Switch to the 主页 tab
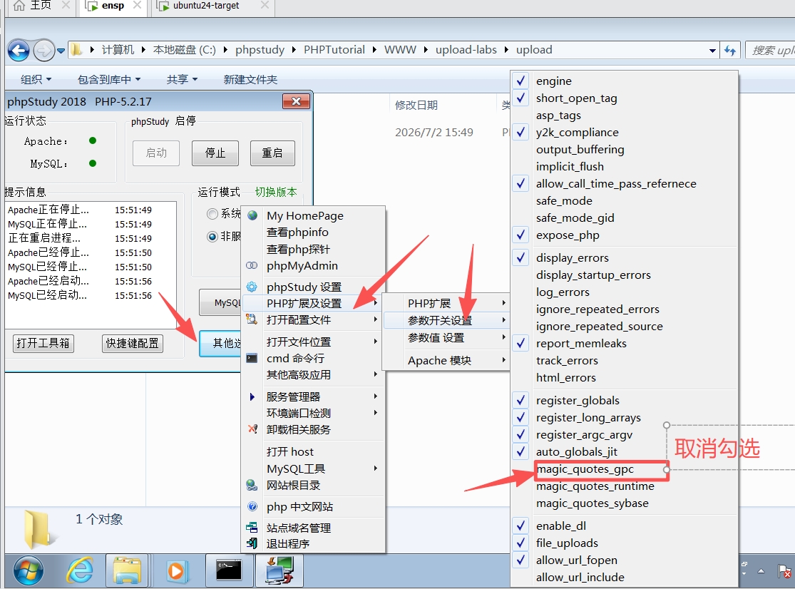The height and width of the screenshot is (589, 795). pyautogui.click(x=39, y=6)
